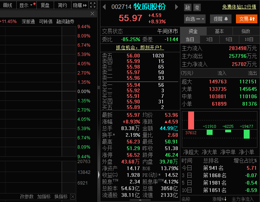Image resolution: width=260 pixels, height=202 pixels.
Task: Click the side panel collapse arrow handle
Action: [99, 175]
